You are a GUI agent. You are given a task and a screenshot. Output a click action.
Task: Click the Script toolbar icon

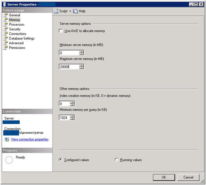56,11
